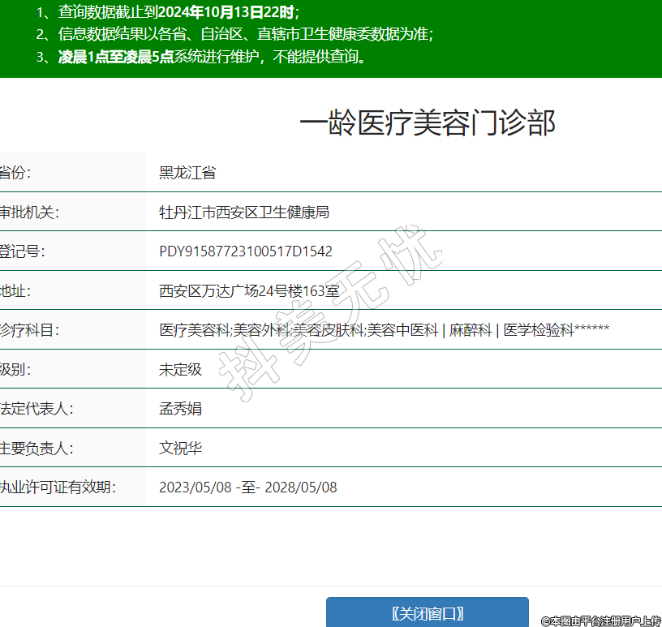The height and width of the screenshot is (627, 662).
Task: Click legal representative name 孟秀娟
Action: [x=180, y=409]
